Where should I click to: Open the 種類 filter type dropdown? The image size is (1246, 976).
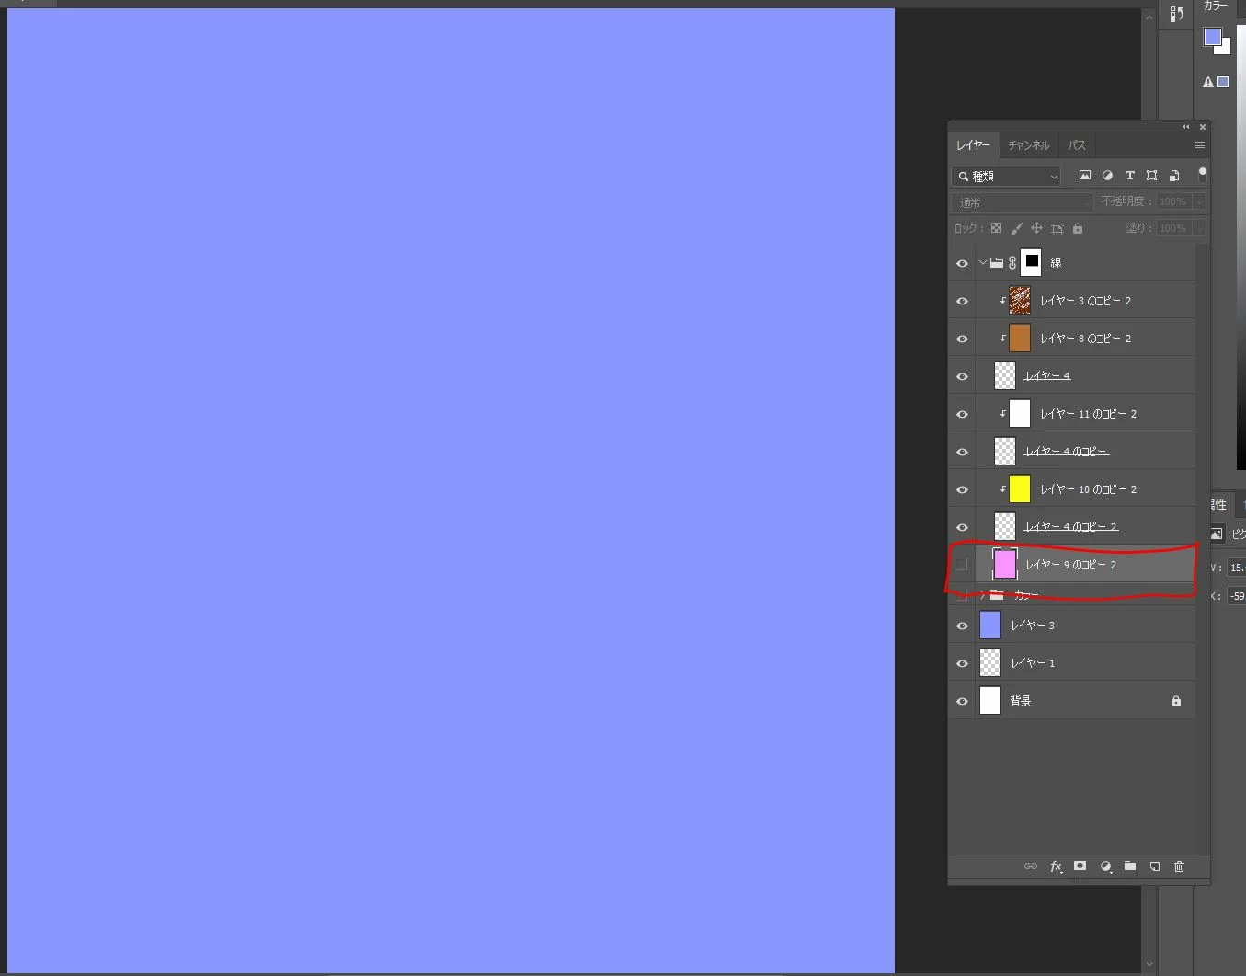point(1007,176)
